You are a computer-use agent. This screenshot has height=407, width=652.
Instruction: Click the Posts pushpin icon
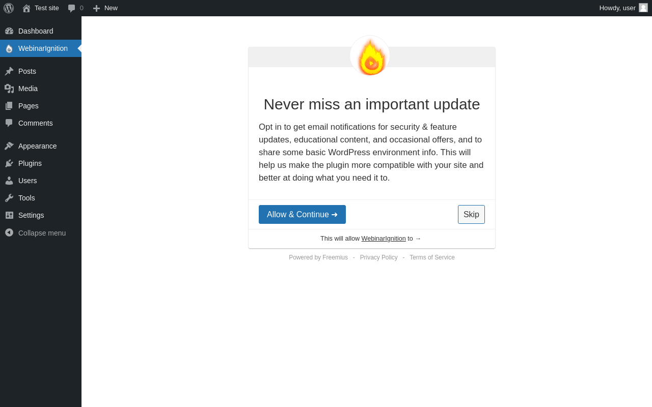pyautogui.click(x=9, y=71)
